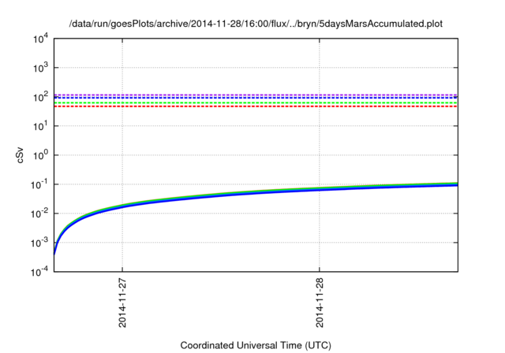Click the 10^4 y-axis tick label
This screenshot has height=353, width=505.
40,39
